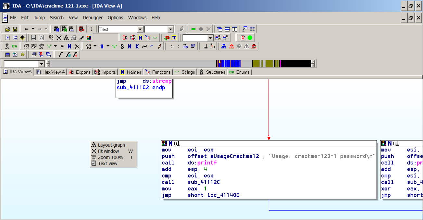The height and width of the screenshot is (220, 423).
Task: Select 'Text view' from the context menu
Action: [x=107, y=164]
